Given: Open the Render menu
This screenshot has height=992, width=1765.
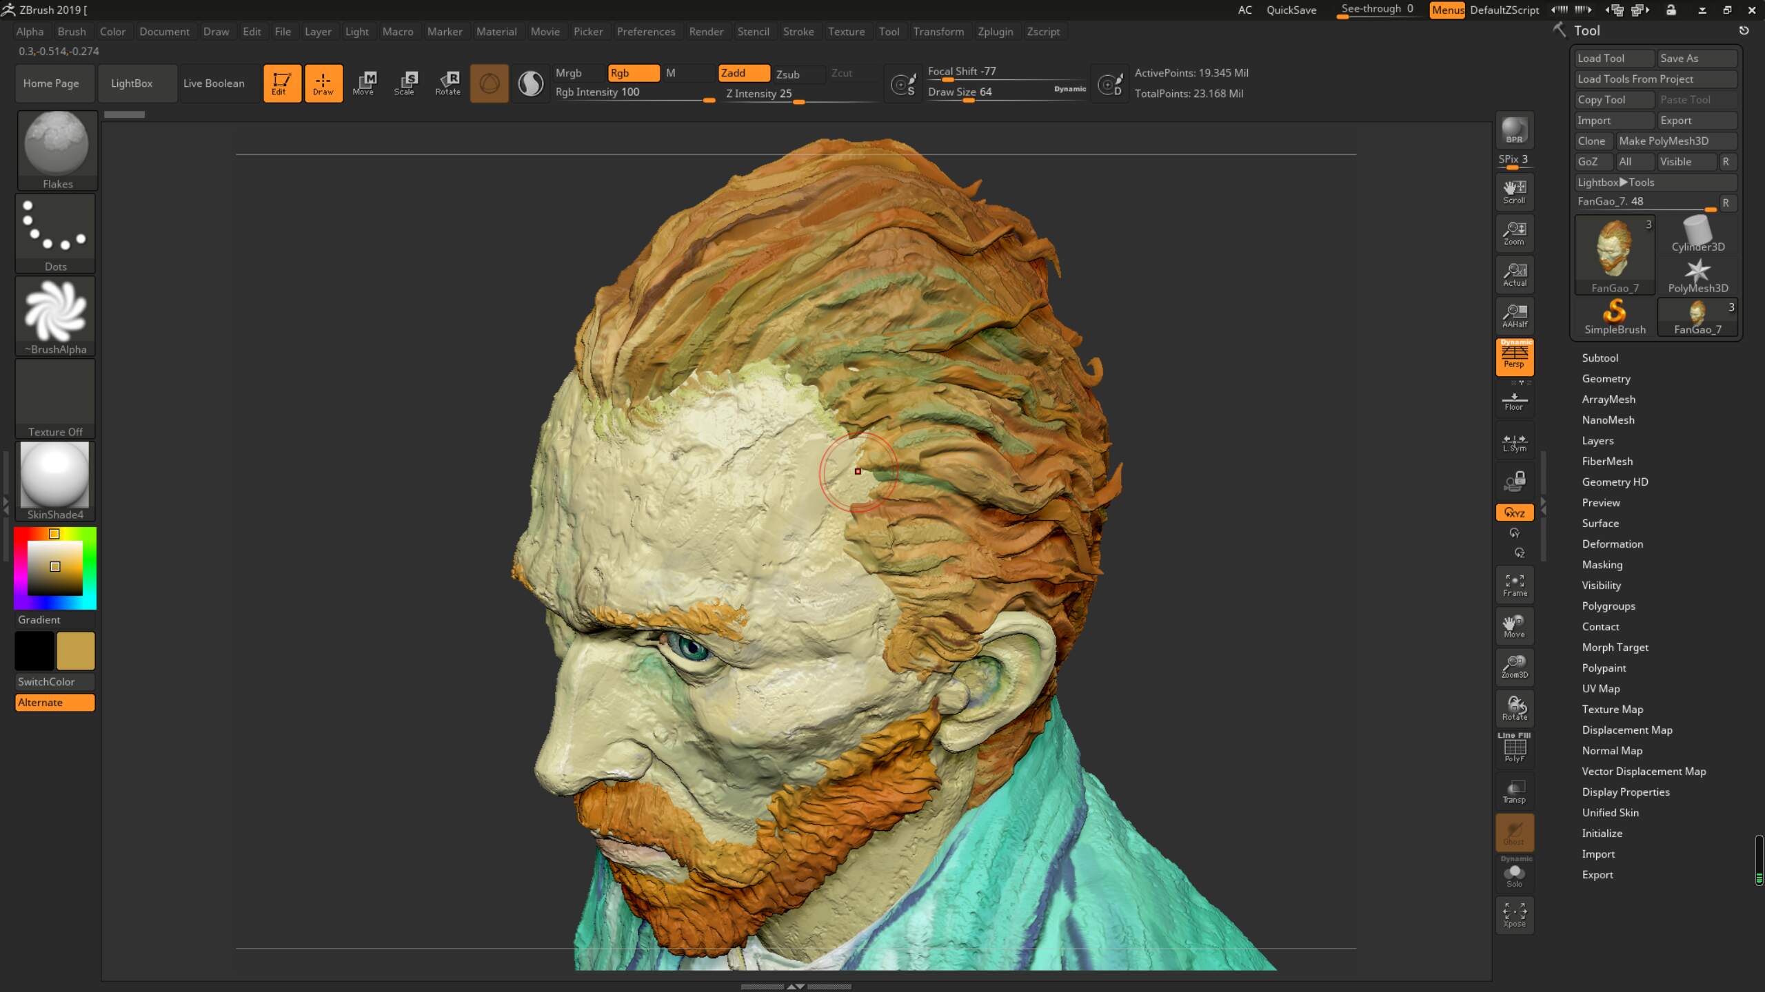Looking at the screenshot, I should (x=706, y=32).
